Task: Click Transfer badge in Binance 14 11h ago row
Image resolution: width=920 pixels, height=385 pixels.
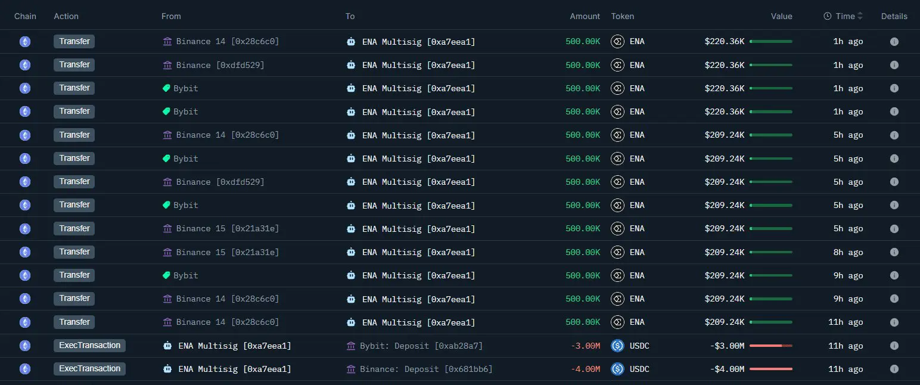Action: click(74, 322)
